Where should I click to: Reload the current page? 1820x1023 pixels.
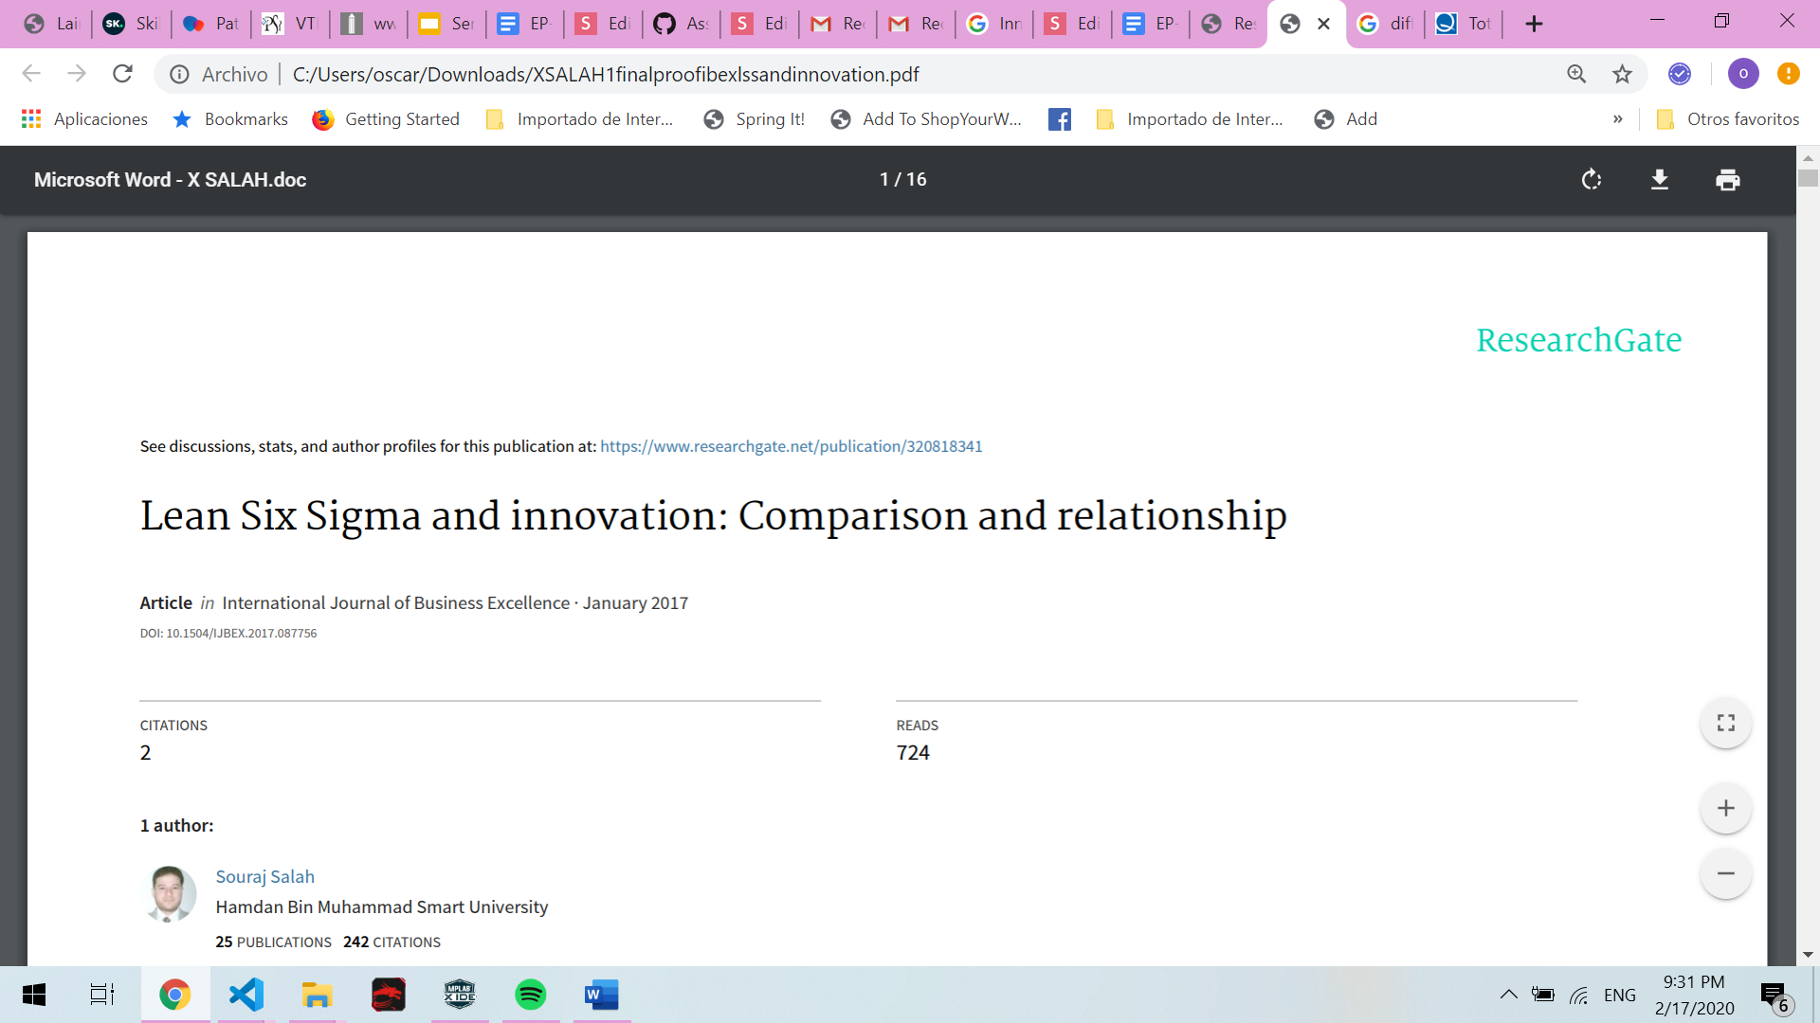pyautogui.click(x=122, y=74)
